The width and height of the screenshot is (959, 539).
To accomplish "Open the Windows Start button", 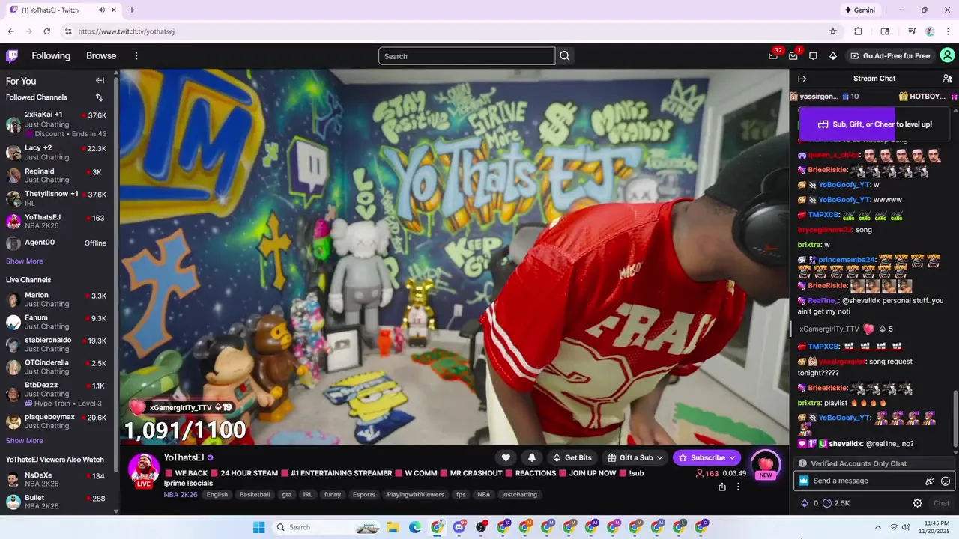I will (x=259, y=527).
